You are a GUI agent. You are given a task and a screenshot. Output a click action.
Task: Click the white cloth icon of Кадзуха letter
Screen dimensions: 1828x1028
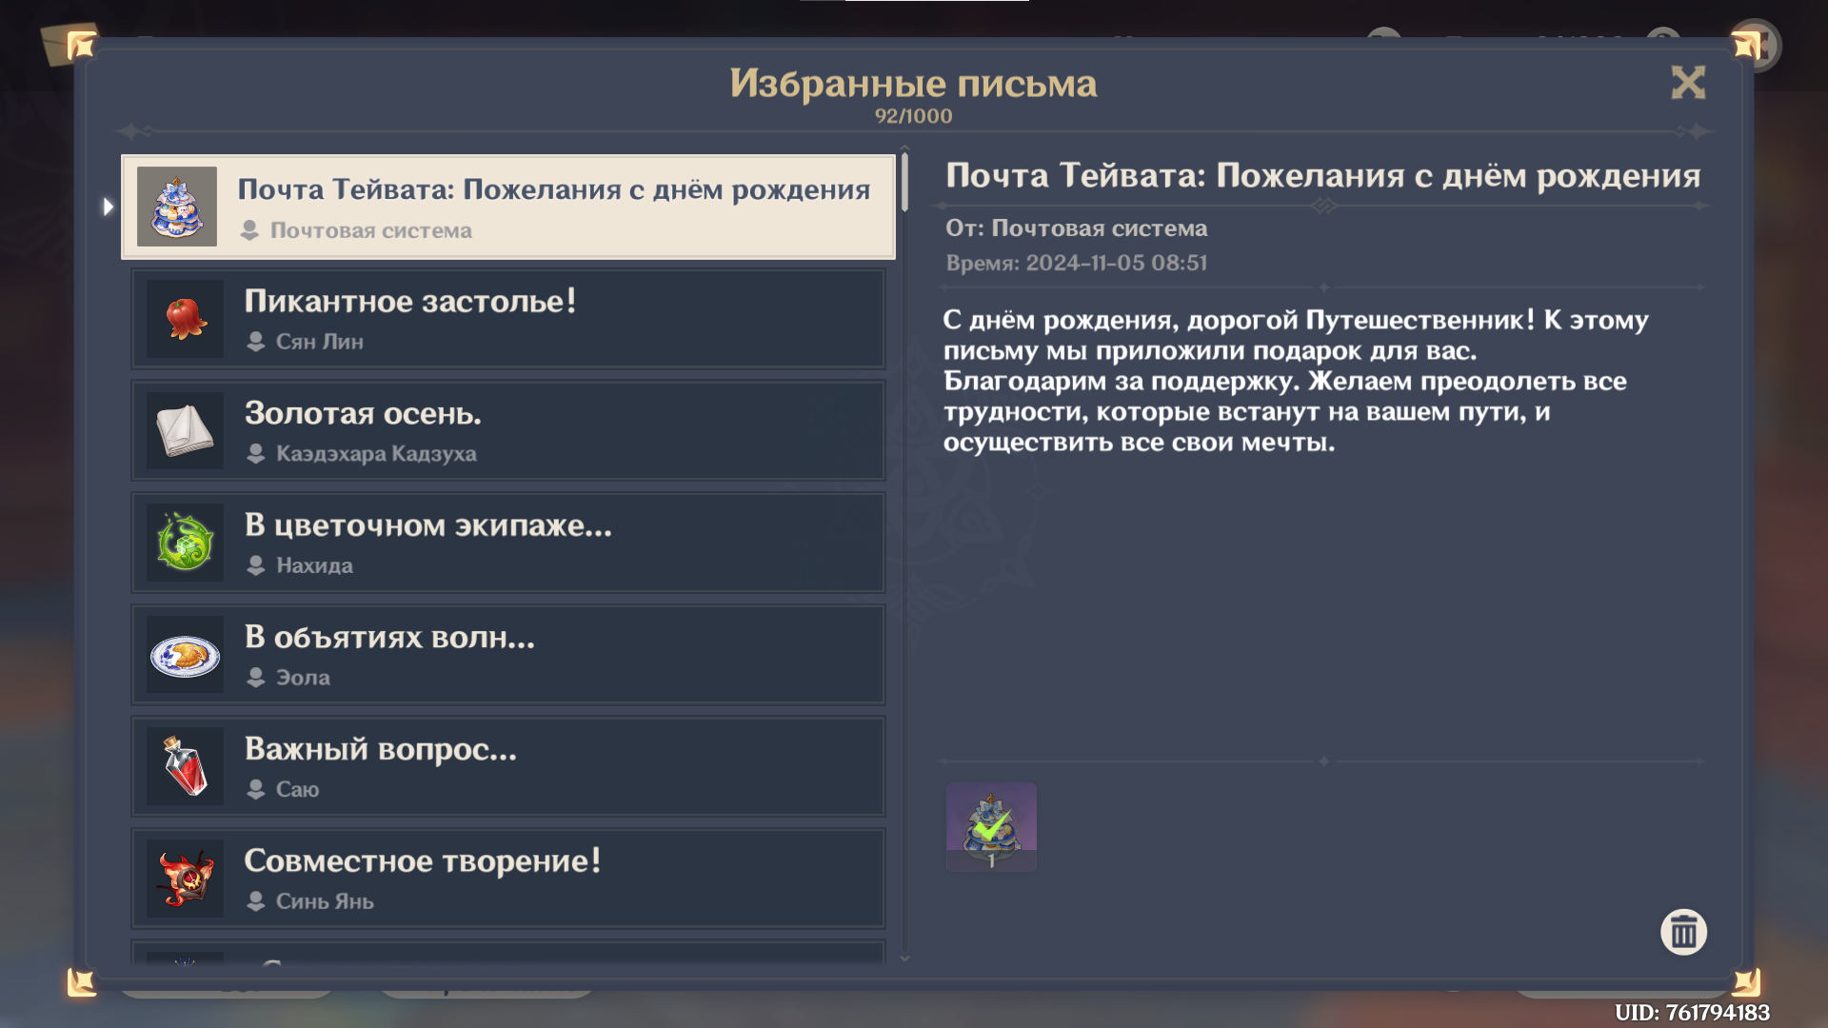[x=185, y=430]
